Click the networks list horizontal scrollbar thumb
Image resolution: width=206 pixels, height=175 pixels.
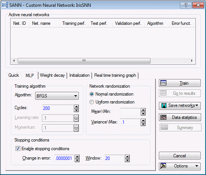(84, 61)
